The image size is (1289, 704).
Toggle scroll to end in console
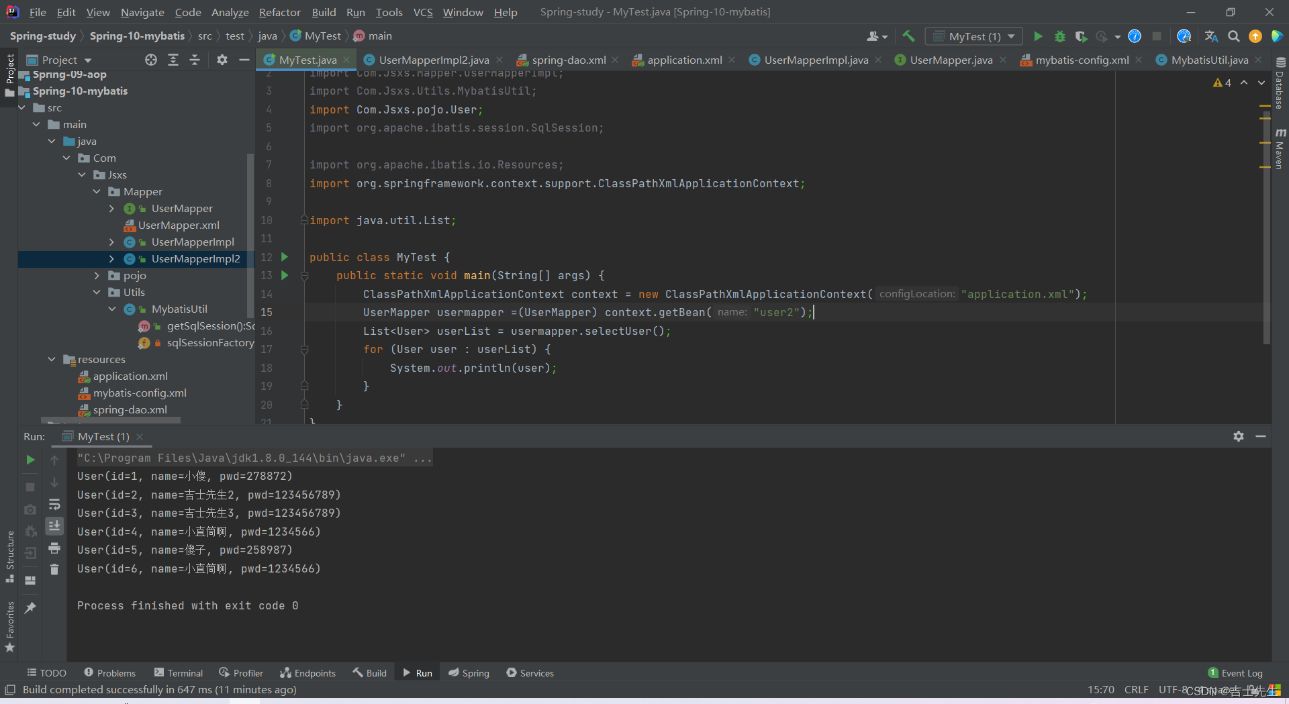pos(54,525)
